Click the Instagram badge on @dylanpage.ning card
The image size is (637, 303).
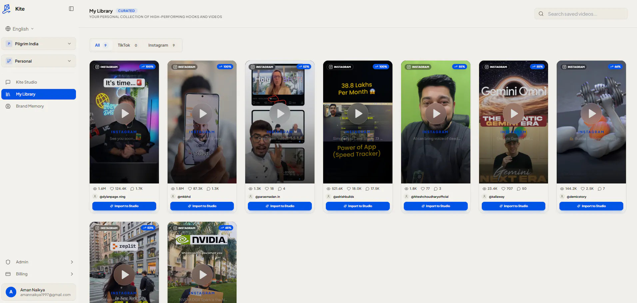click(x=107, y=67)
